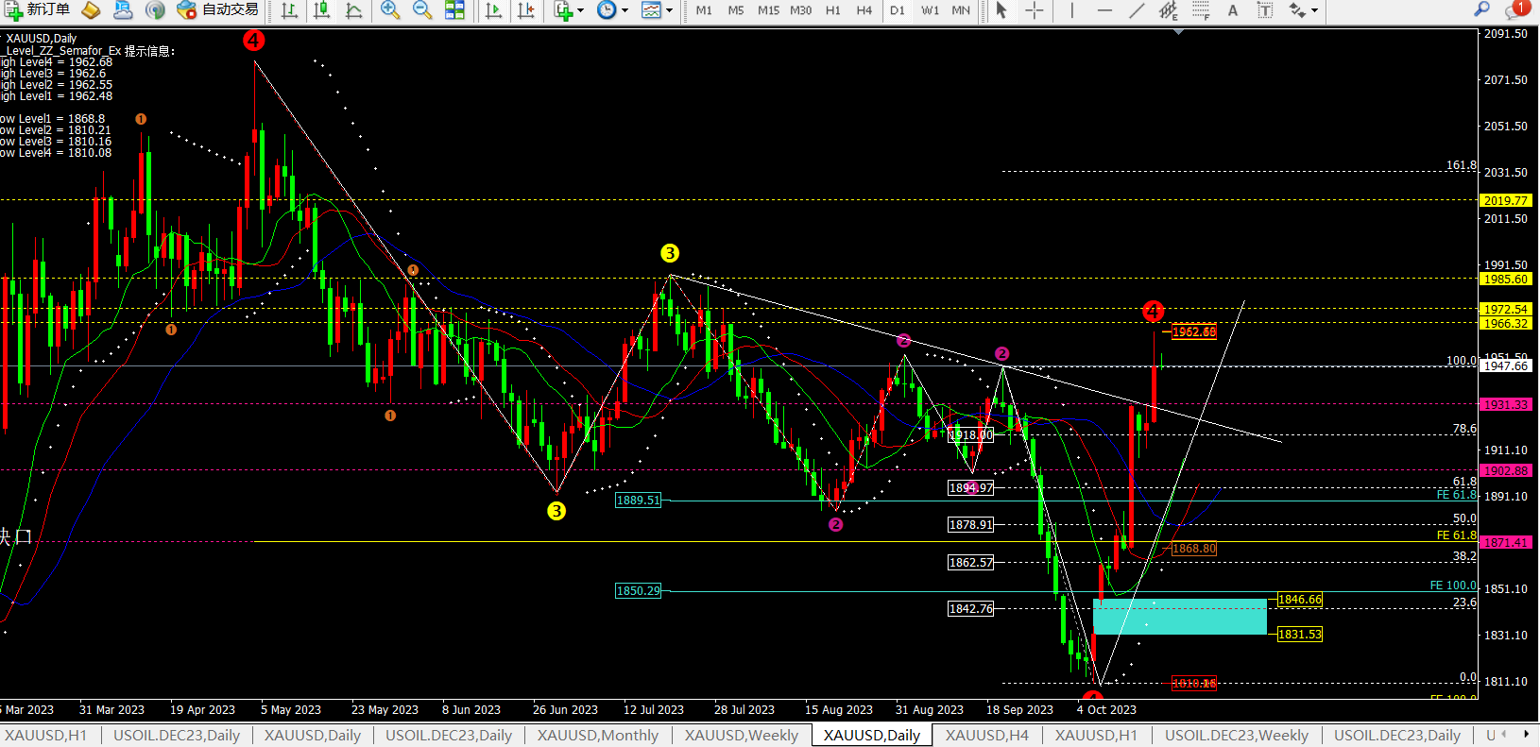Toggle chart shift from right edge

click(526, 10)
